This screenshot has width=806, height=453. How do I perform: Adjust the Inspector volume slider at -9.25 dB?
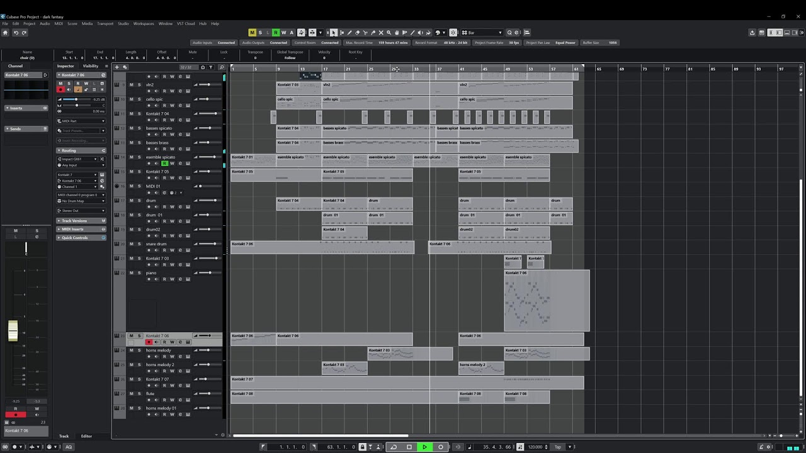tap(77, 99)
